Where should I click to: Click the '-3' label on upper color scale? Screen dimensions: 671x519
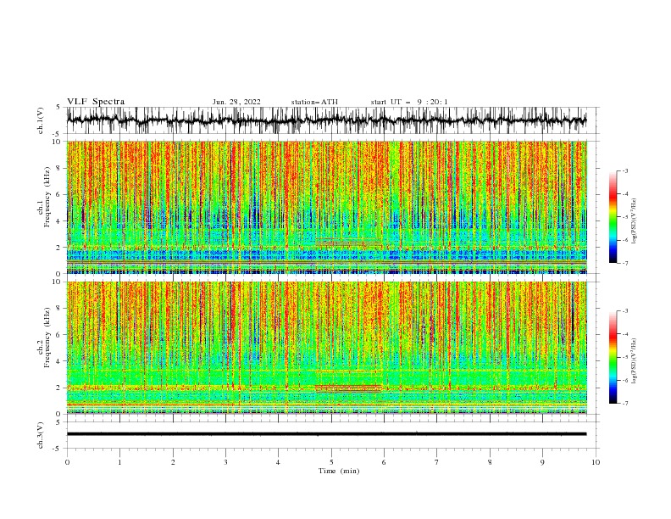point(625,170)
